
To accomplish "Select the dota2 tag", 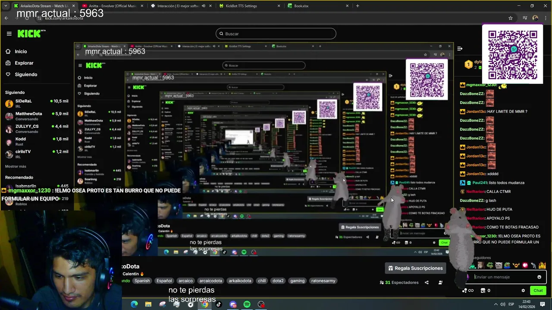I will [278, 281].
